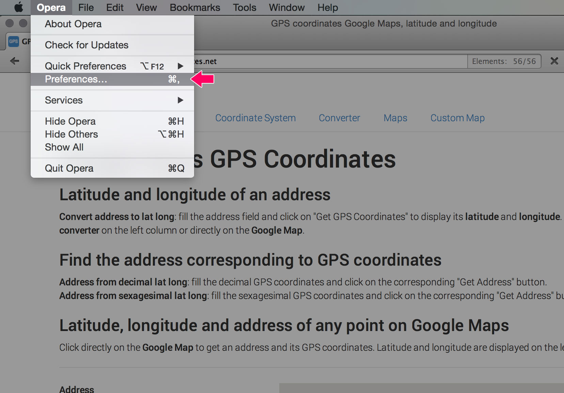This screenshot has height=393, width=564.
Task: Click the Address label at page bottom
Action: click(77, 389)
